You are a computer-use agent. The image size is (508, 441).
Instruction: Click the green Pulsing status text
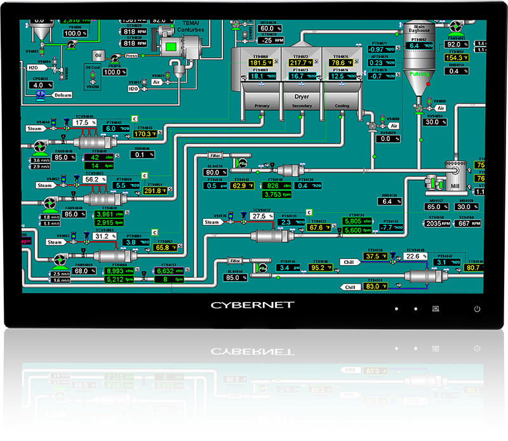[419, 74]
